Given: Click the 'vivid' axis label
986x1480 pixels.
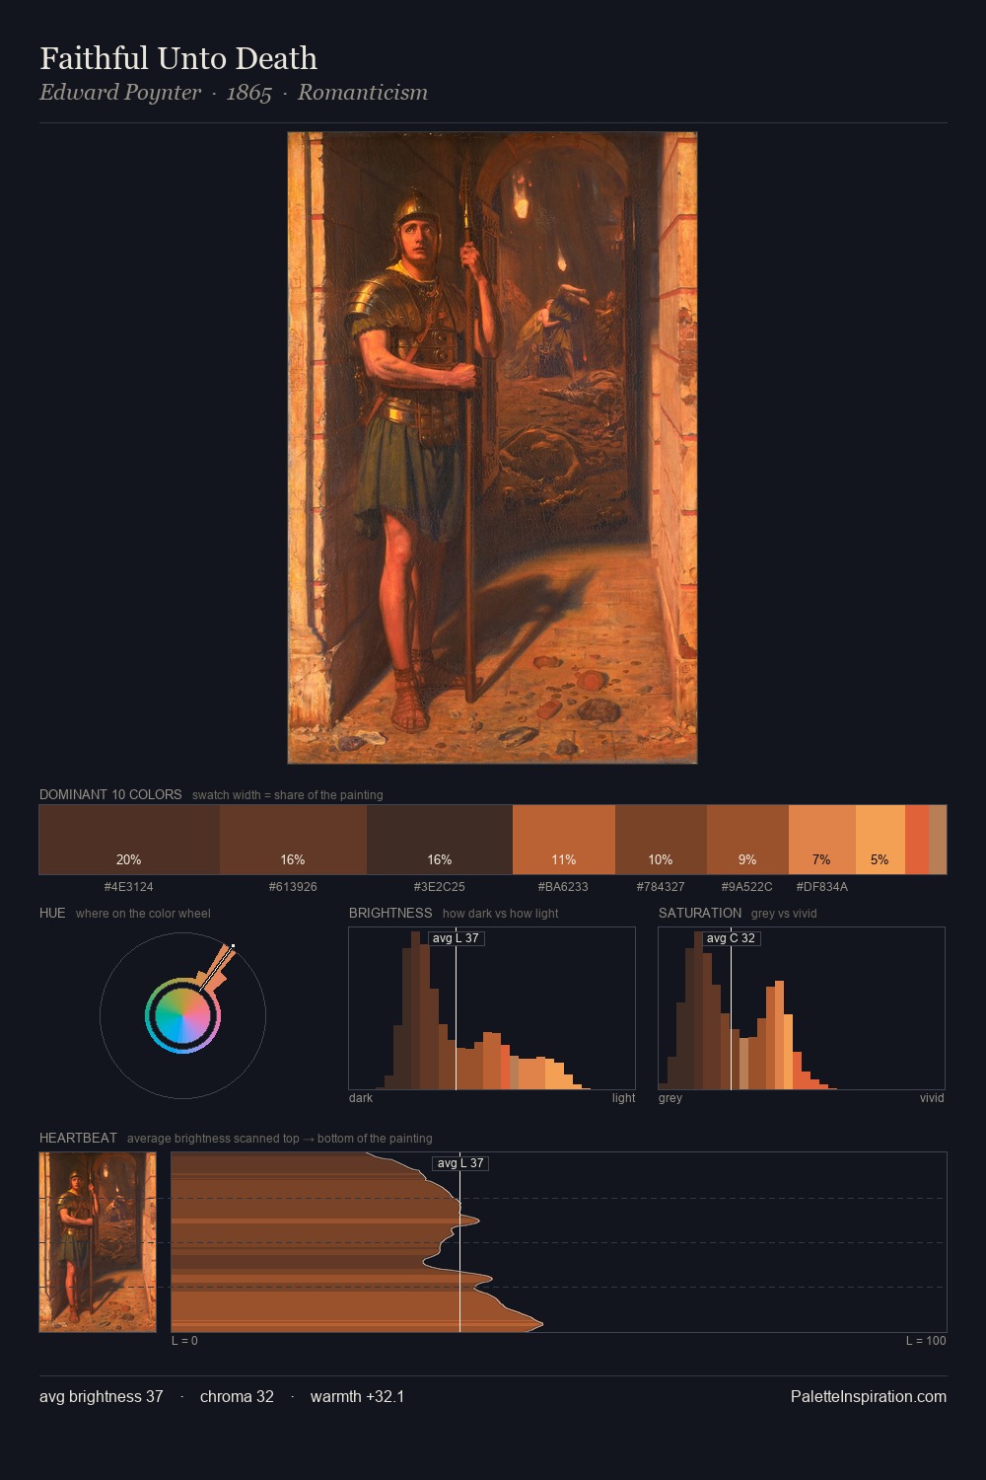Looking at the screenshot, I should point(932,1098).
